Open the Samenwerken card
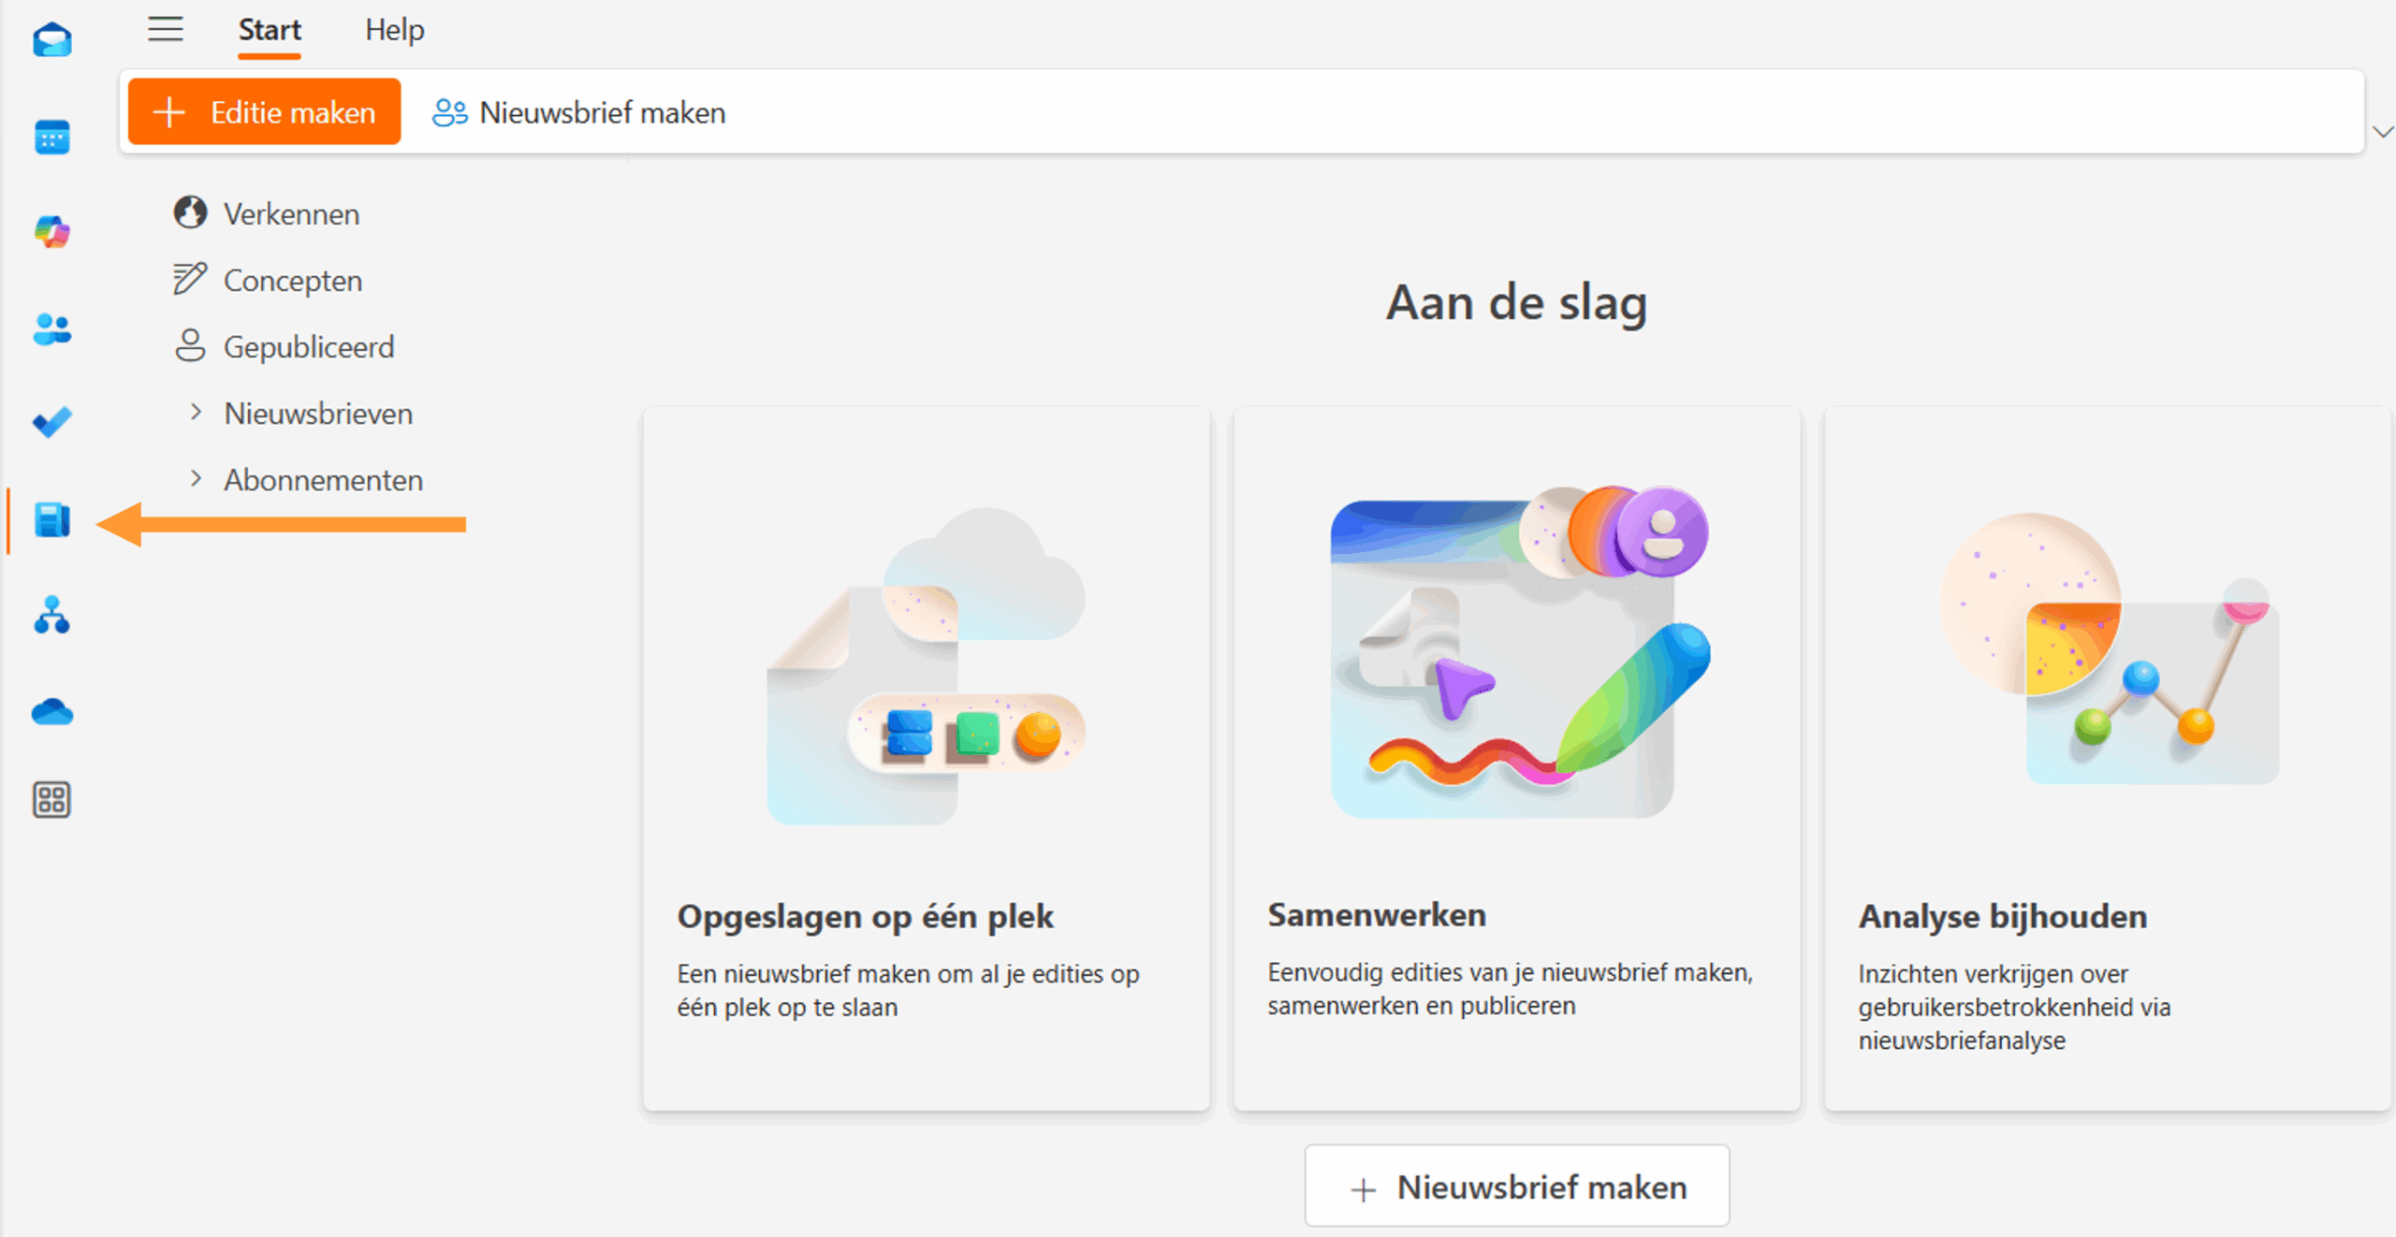 click(1516, 758)
